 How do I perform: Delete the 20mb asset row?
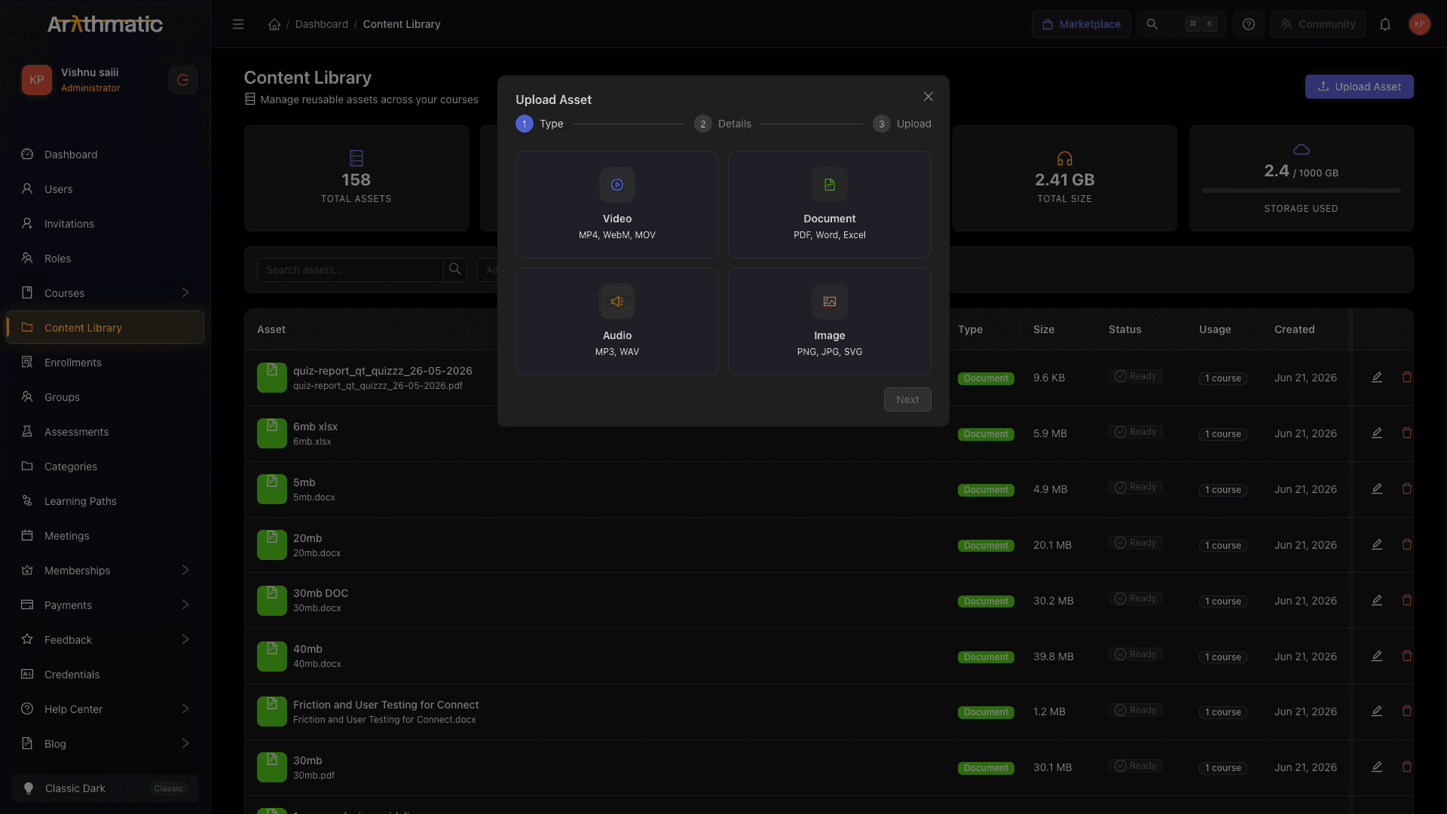[1406, 544]
